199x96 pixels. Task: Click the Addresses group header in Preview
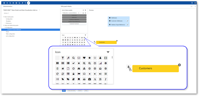pyautogui.click(x=119, y=18)
